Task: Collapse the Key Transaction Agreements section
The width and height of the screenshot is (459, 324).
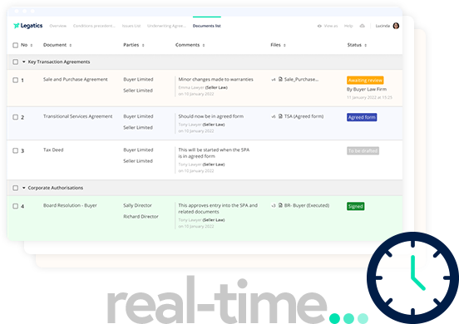Action: [x=24, y=61]
